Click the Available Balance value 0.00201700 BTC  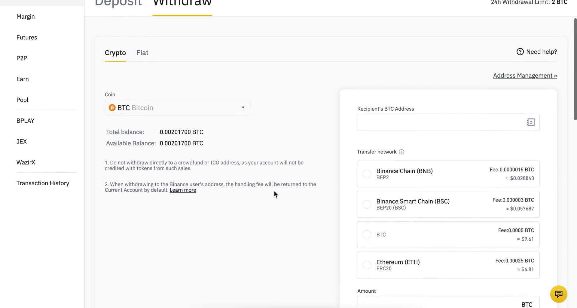coord(182,143)
